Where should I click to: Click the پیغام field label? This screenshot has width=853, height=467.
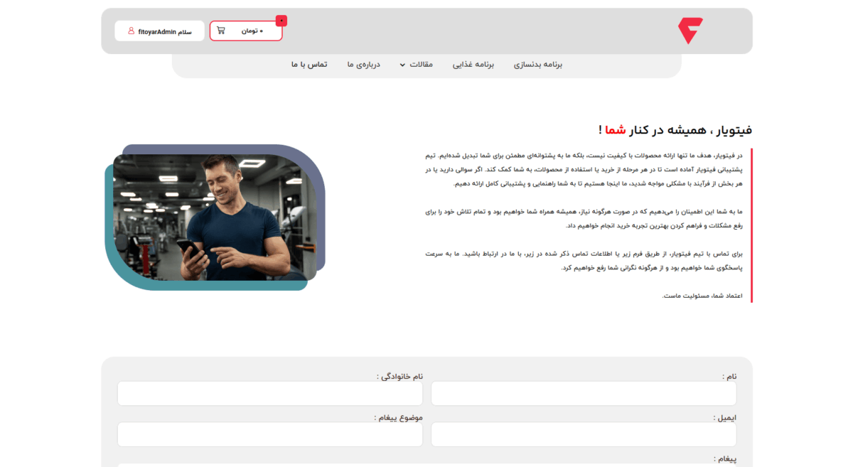725,459
